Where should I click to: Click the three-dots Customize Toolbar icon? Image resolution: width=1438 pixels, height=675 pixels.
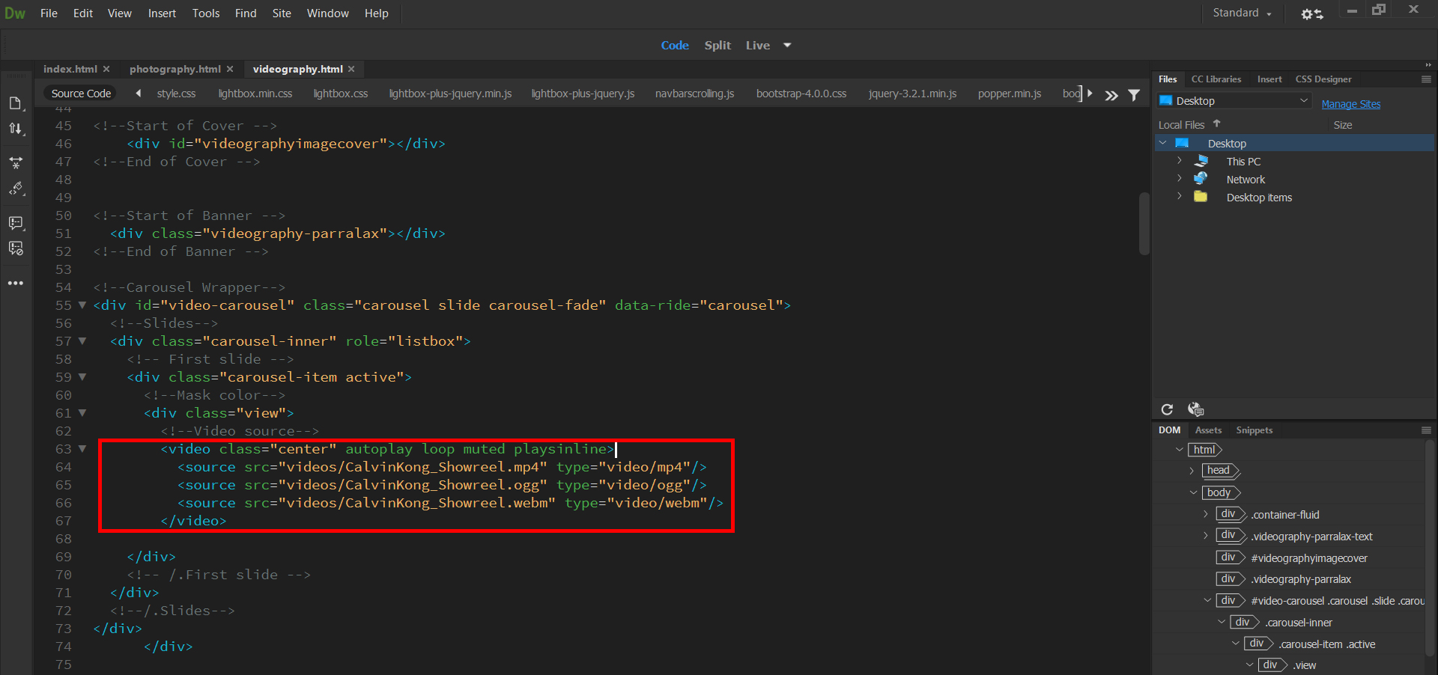pyautogui.click(x=15, y=283)
